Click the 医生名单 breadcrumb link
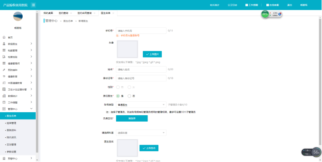Image resolution: width=322 pixels, height=162 pixels. click(x=68, y=21)
